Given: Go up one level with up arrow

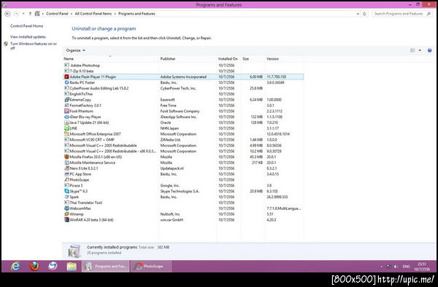Looking at the screenshot, I should 30,14.
